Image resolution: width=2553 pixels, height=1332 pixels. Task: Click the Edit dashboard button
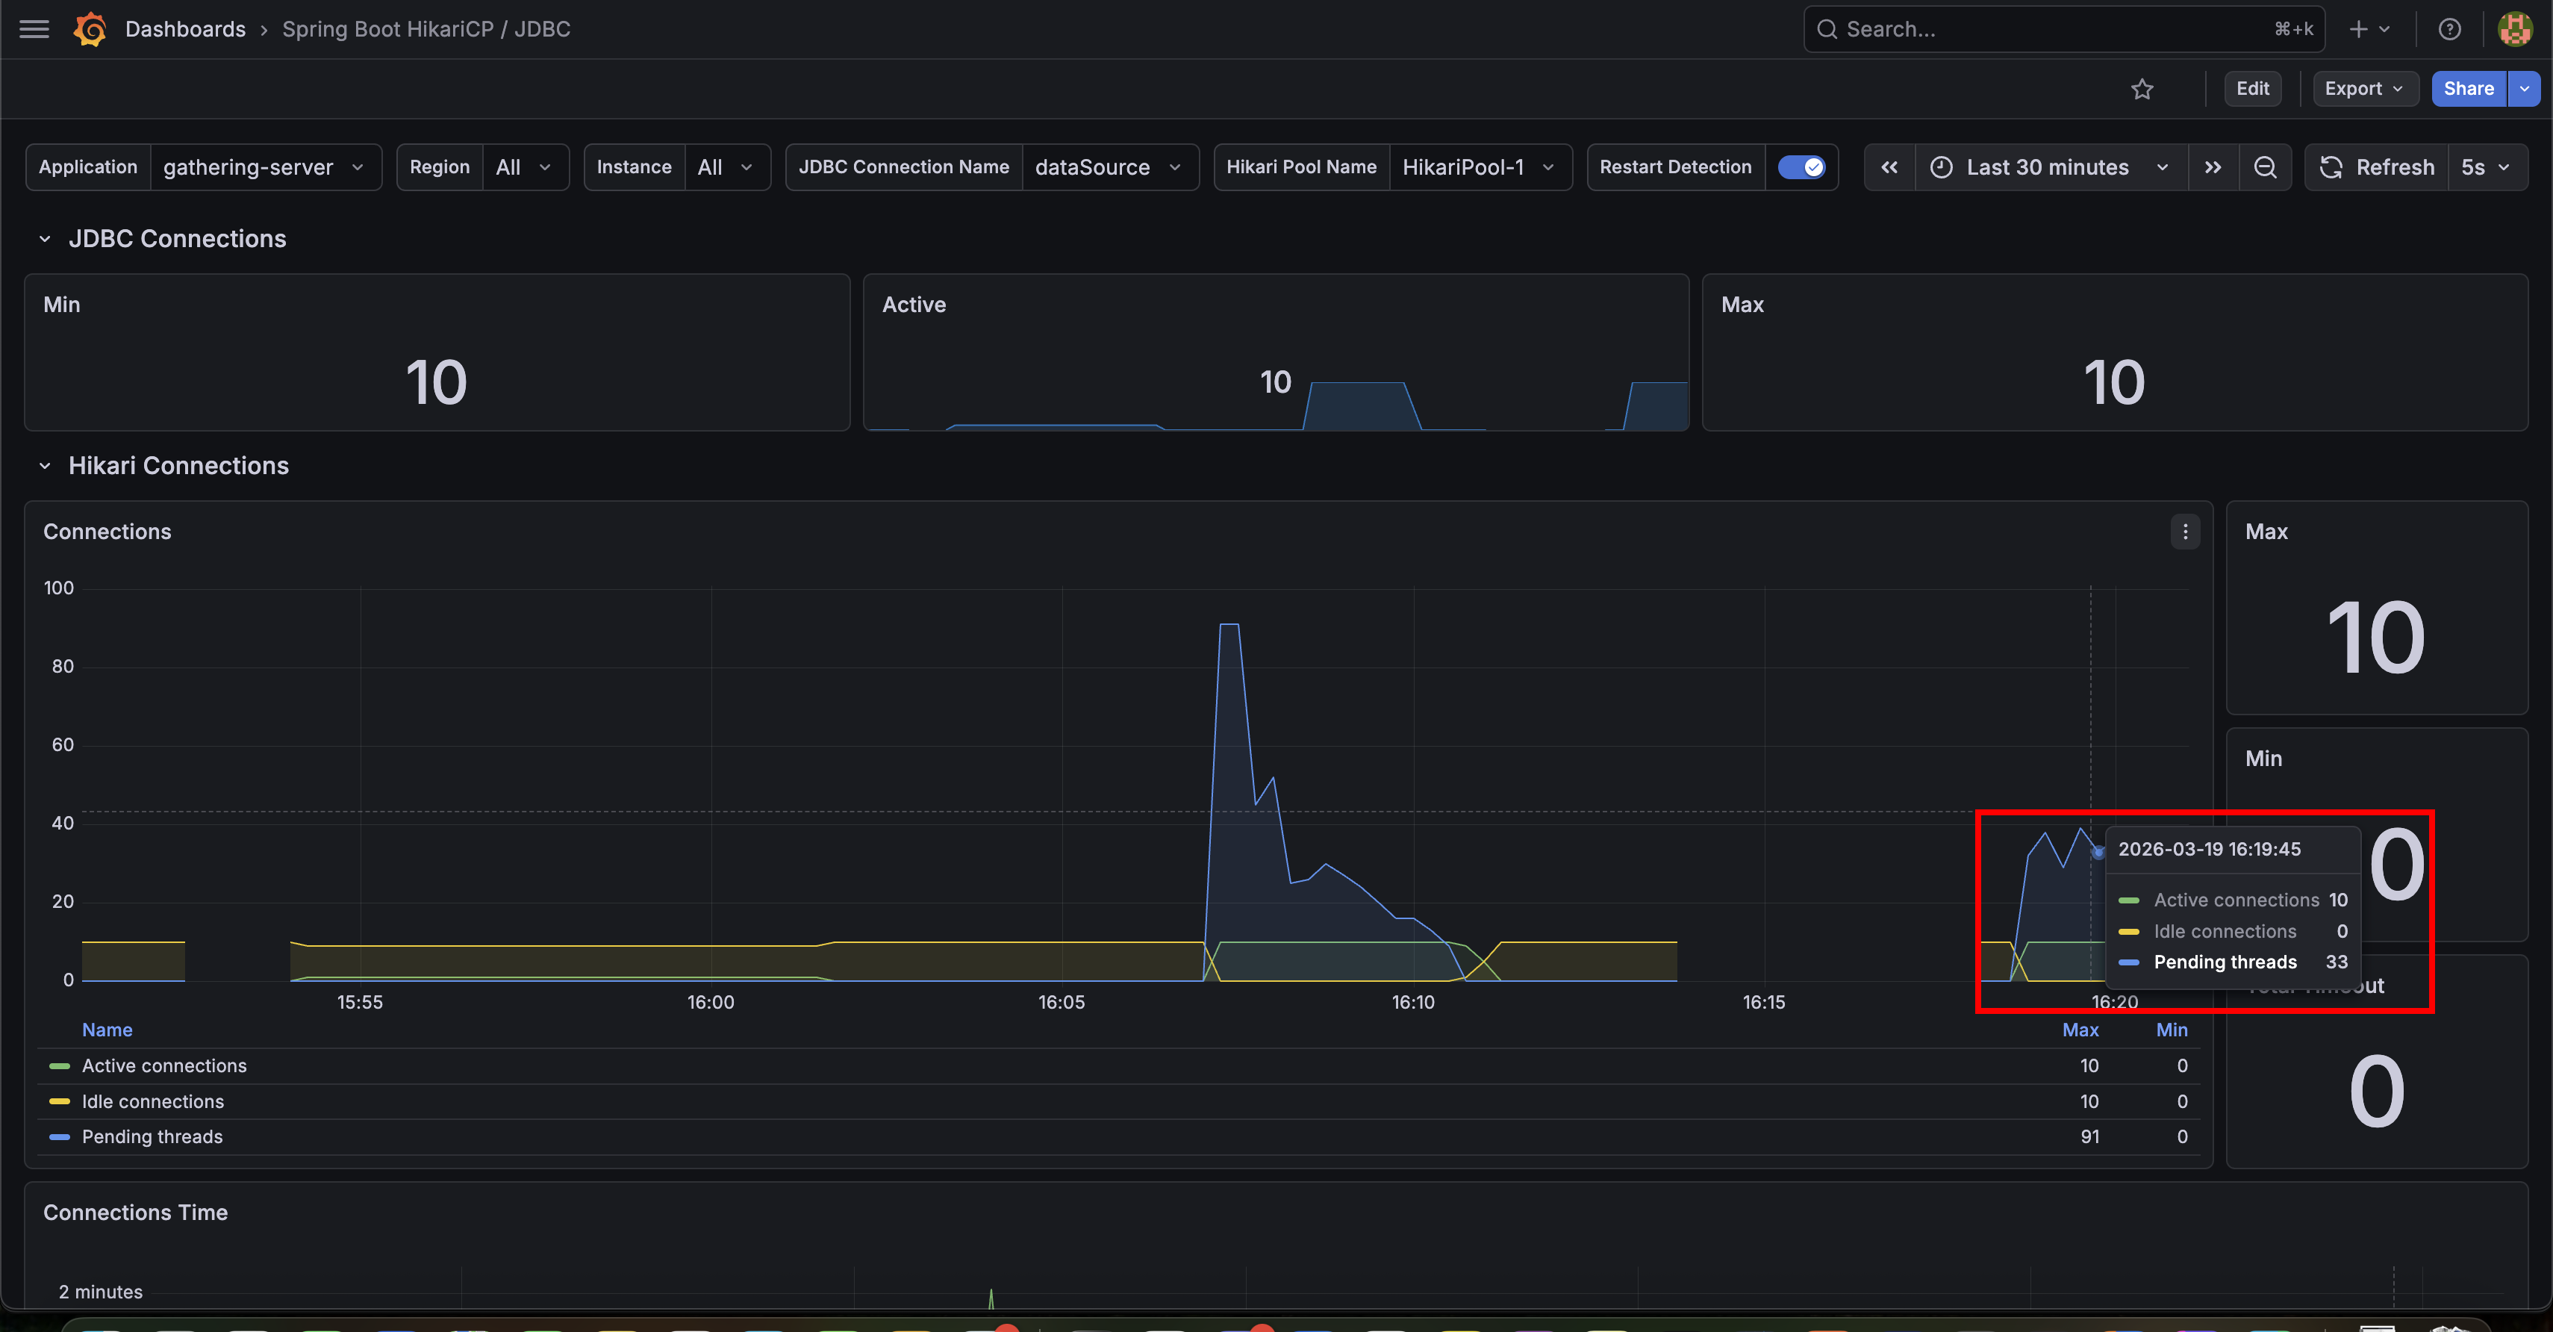pos(2251,88)
